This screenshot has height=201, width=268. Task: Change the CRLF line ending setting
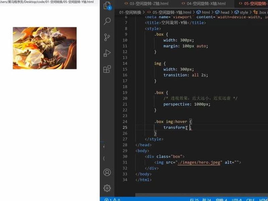pos(250,200)
